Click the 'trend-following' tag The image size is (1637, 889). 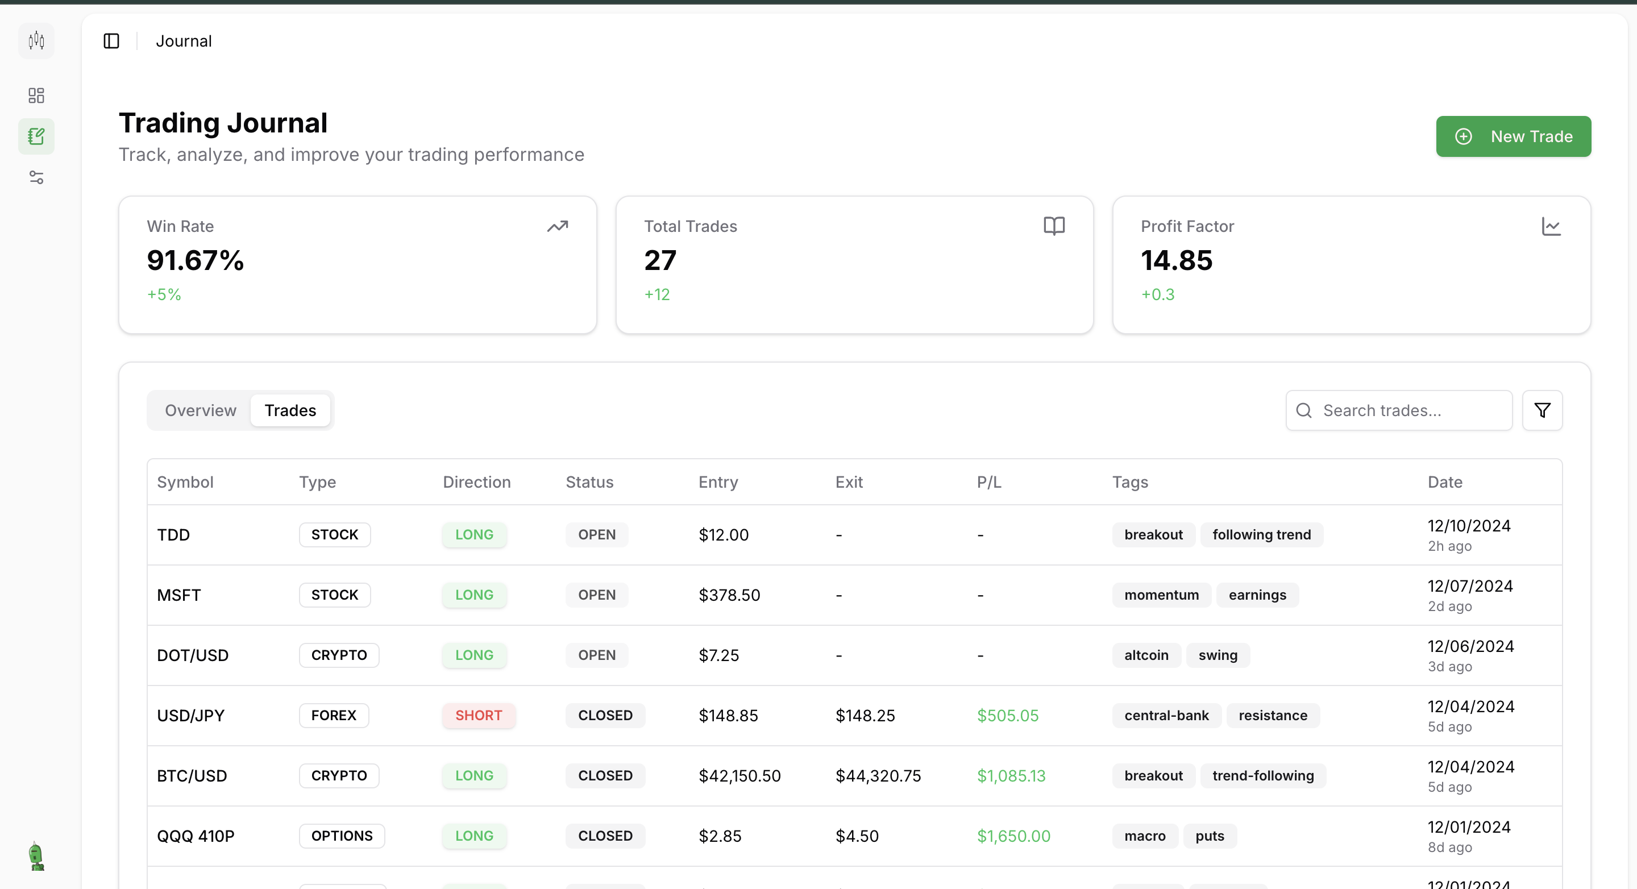coord(1262,776)
